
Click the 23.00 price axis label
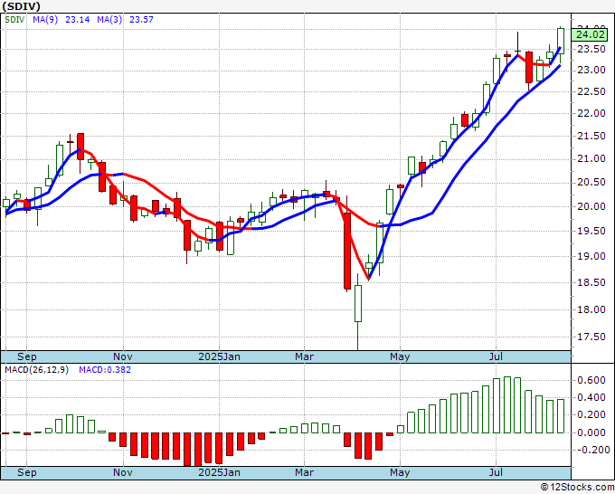click(591, 71)
